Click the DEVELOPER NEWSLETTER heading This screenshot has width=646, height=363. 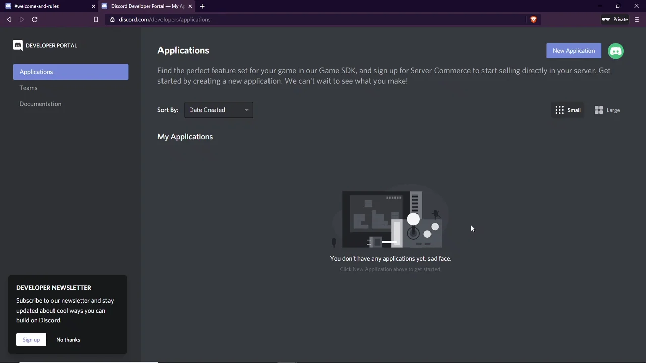[53, 288]
